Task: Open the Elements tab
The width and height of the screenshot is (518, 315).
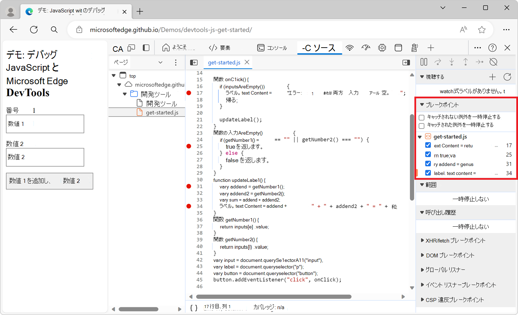Action: coord(220,48)
